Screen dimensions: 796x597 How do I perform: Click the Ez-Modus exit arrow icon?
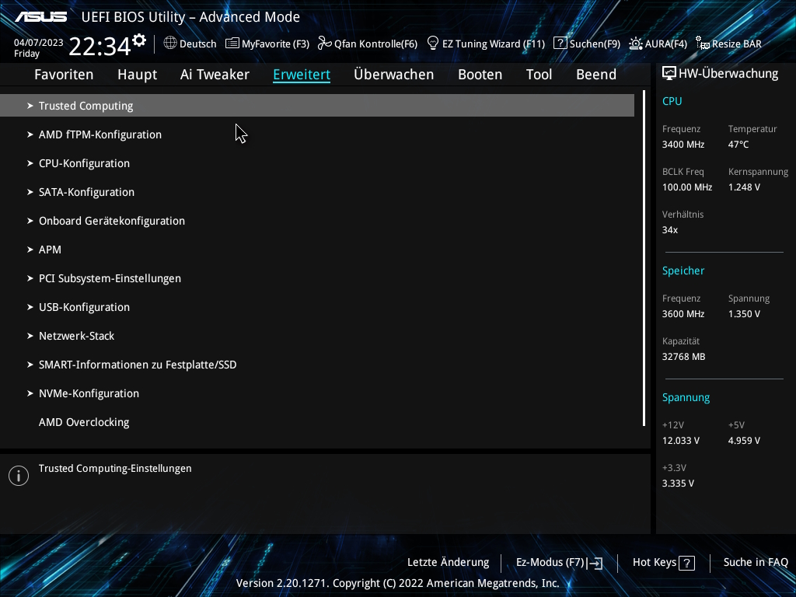pyautogui.click(x=595, y=563)
